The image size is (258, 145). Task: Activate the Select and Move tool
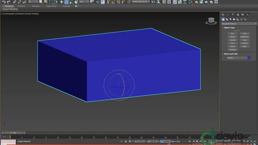(62, 2)
